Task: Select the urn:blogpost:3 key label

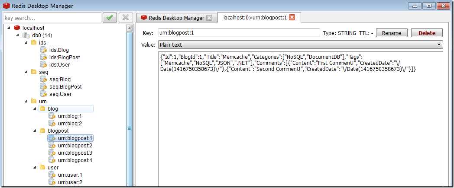Action: point(75,153)
